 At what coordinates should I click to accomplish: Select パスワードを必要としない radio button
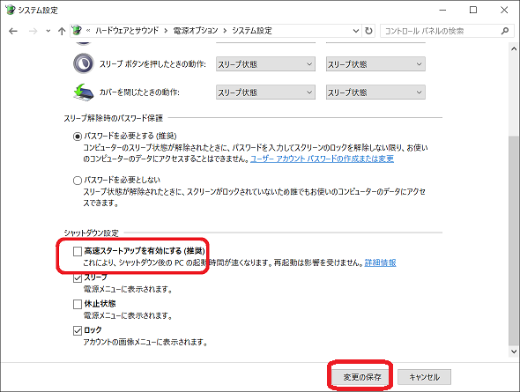[x=78, y=181]
